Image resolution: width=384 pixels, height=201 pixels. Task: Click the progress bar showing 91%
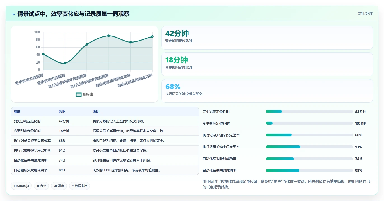(309, 147)
